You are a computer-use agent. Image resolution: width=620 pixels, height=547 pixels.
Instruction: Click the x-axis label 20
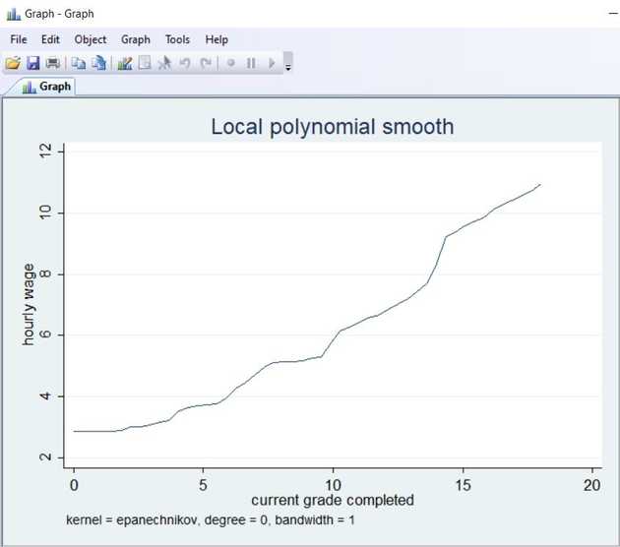coord(591,485)
